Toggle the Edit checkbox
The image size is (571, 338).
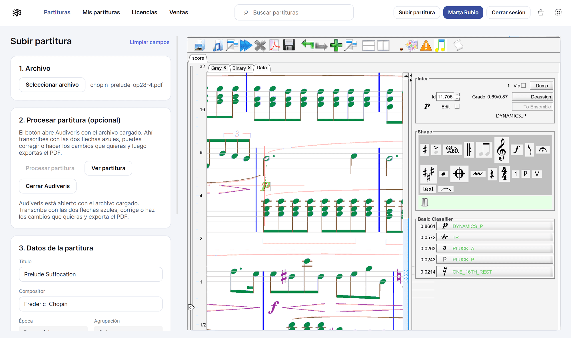(457, 107)
